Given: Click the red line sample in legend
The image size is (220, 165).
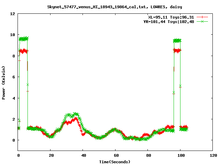Looking at the screenshot, I should click(x=202, y=17).
